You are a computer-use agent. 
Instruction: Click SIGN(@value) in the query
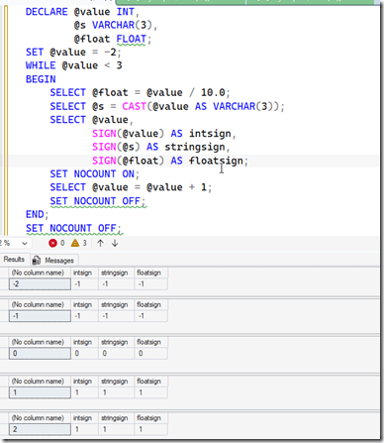click(x=128, y=134)
